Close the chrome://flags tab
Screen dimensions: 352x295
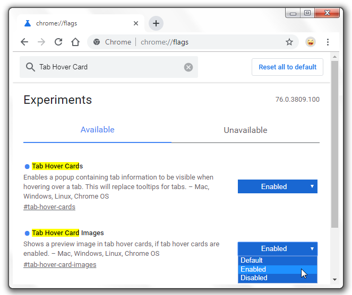coord(136,23)
